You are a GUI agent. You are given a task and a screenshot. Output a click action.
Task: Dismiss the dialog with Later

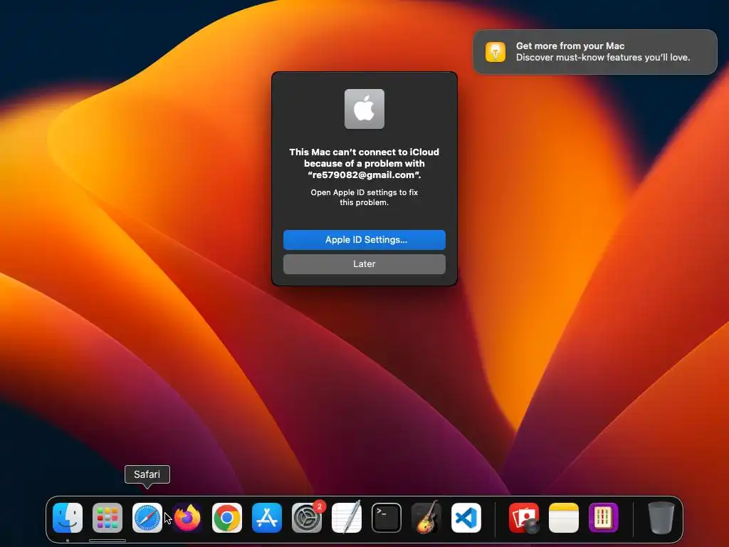click(364, 264)
